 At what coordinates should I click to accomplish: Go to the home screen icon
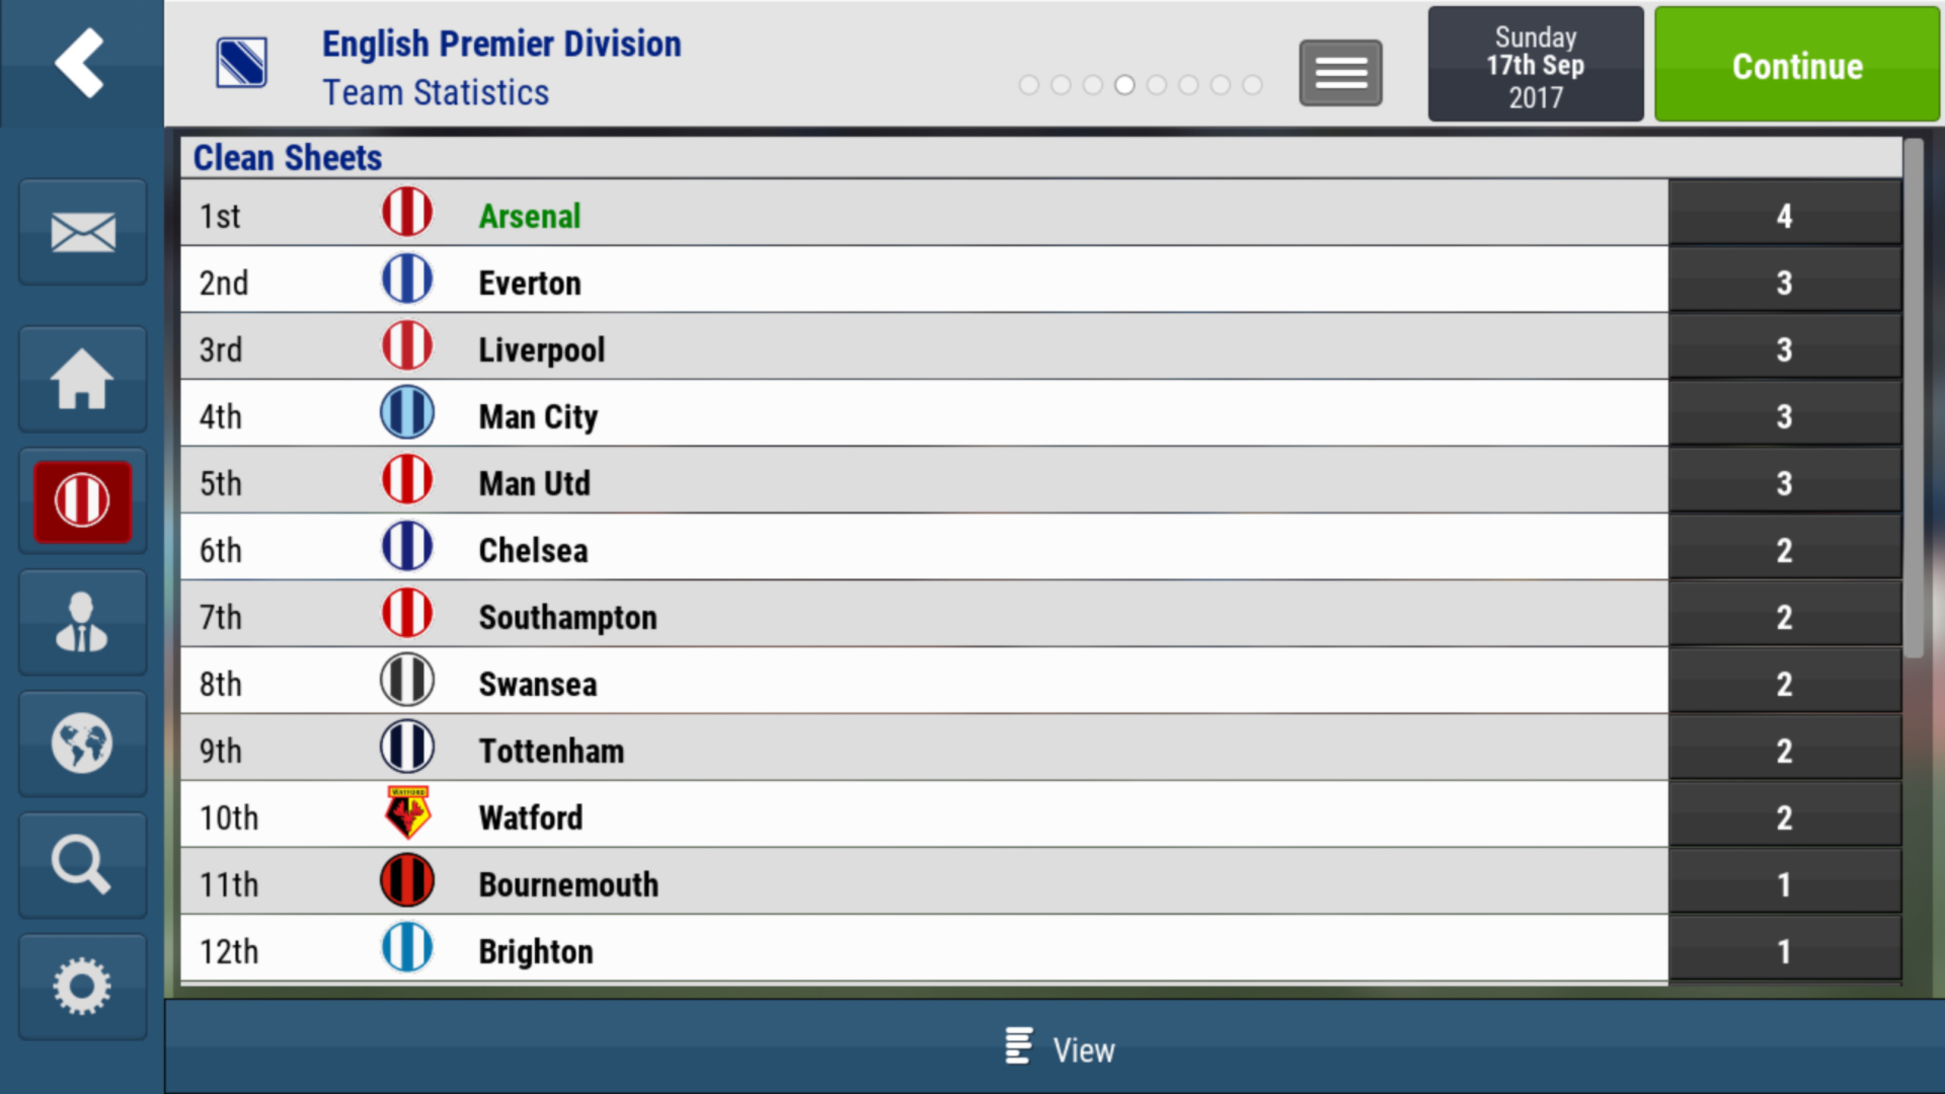click(83, 379)
